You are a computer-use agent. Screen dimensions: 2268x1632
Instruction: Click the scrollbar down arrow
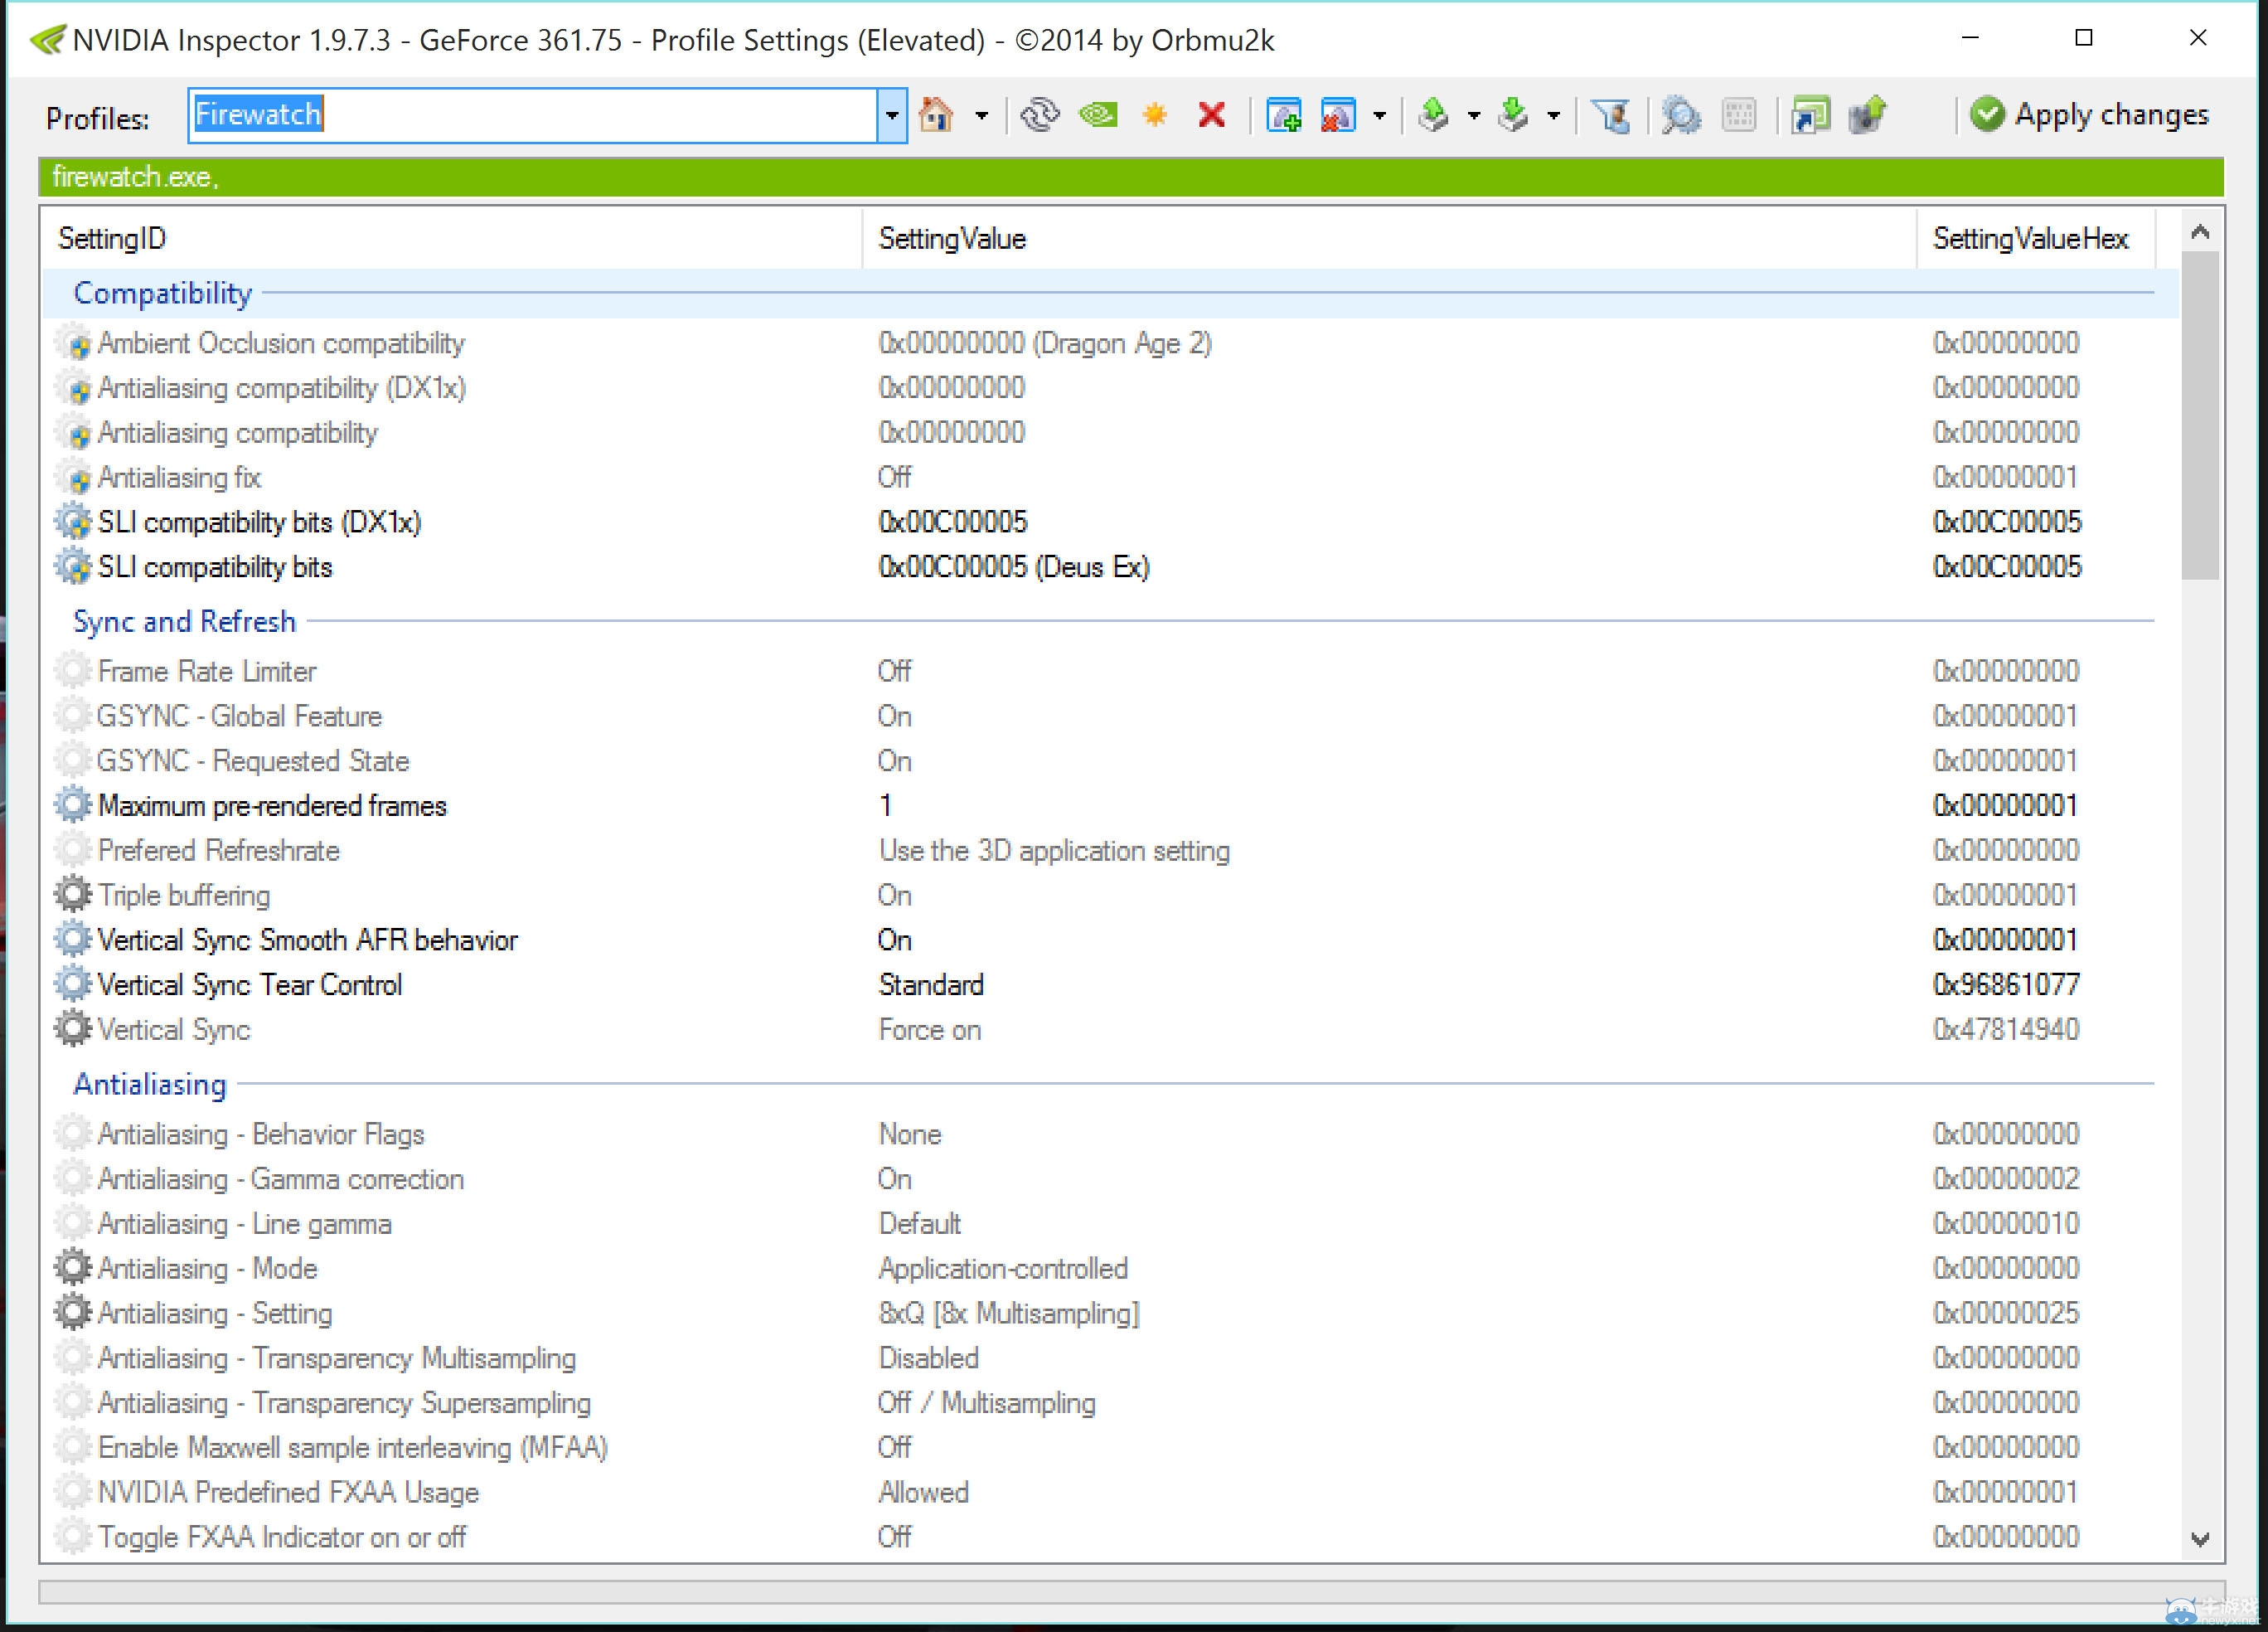[2200, 1539]
